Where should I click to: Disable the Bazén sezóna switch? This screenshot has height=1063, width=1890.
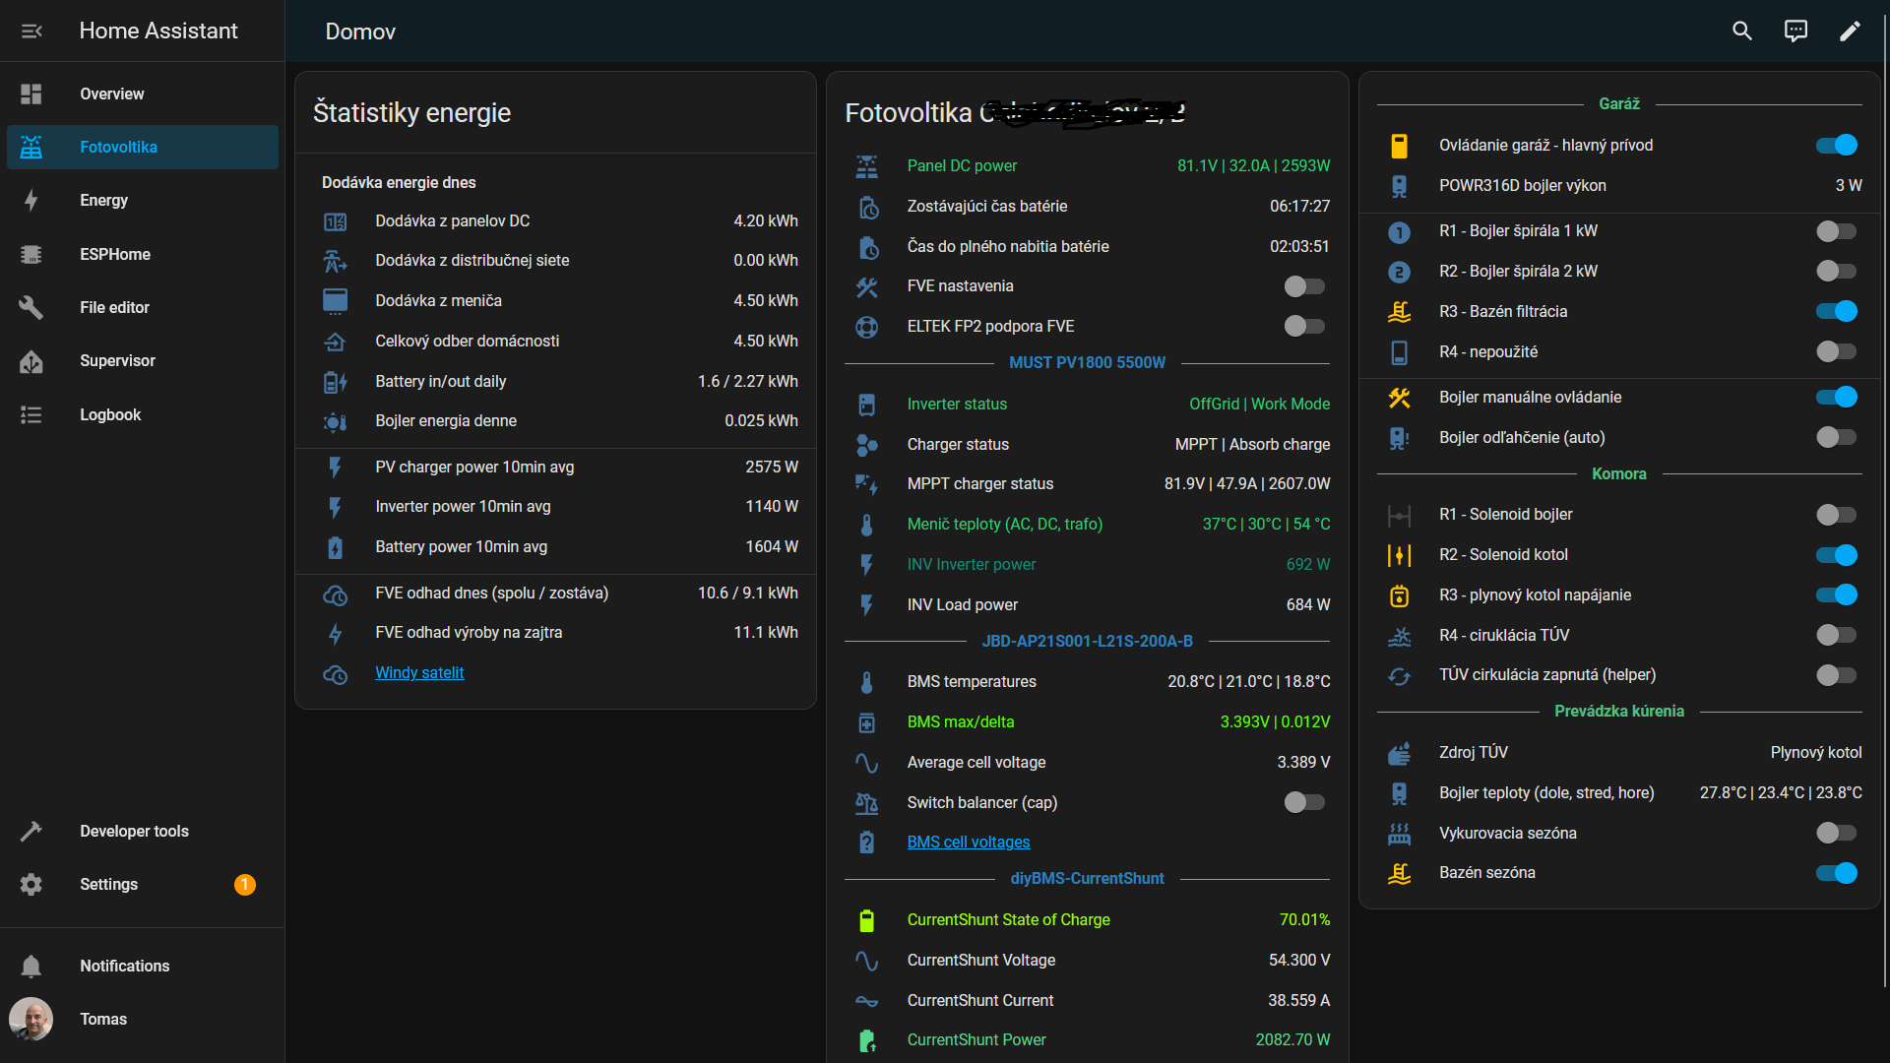coord(1836,873)
